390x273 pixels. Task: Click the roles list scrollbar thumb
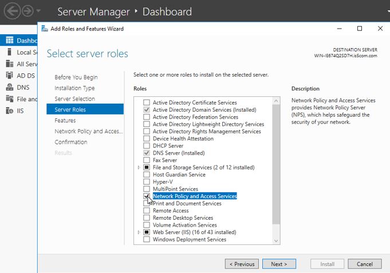click(276, 164)
